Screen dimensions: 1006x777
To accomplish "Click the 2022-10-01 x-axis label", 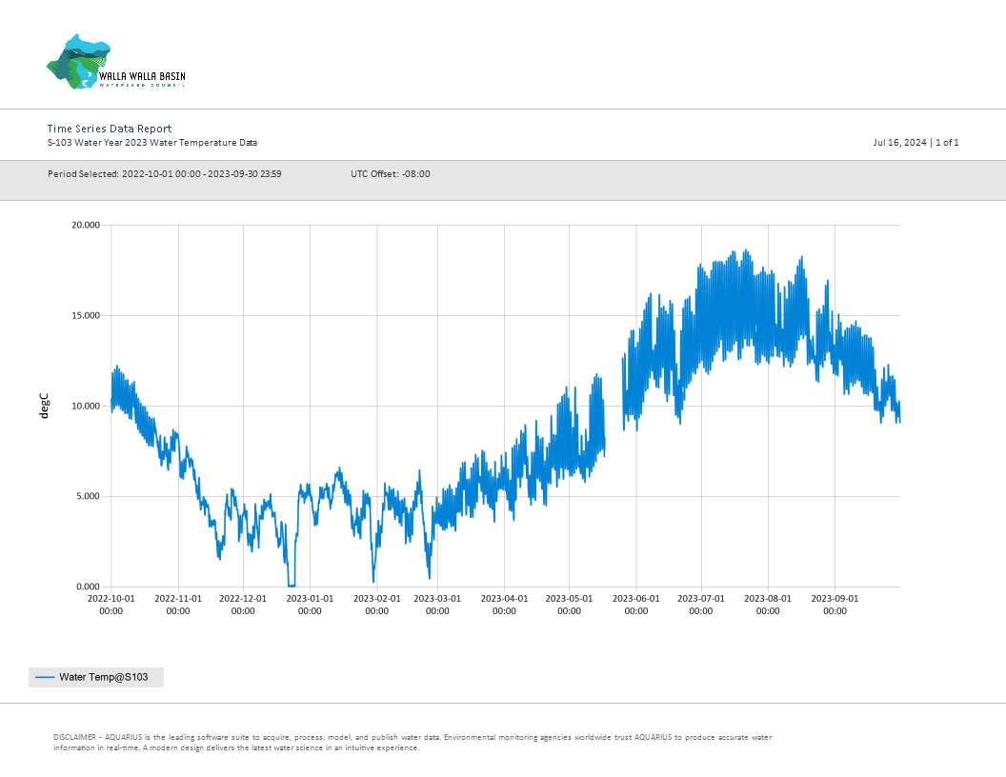I will tap(111, 605).
